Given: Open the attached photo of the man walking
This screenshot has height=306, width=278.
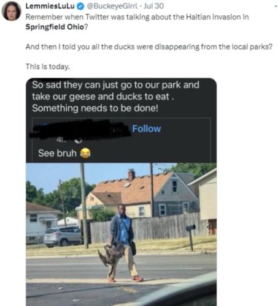Looking at the screenshot, I should point(122,234).
